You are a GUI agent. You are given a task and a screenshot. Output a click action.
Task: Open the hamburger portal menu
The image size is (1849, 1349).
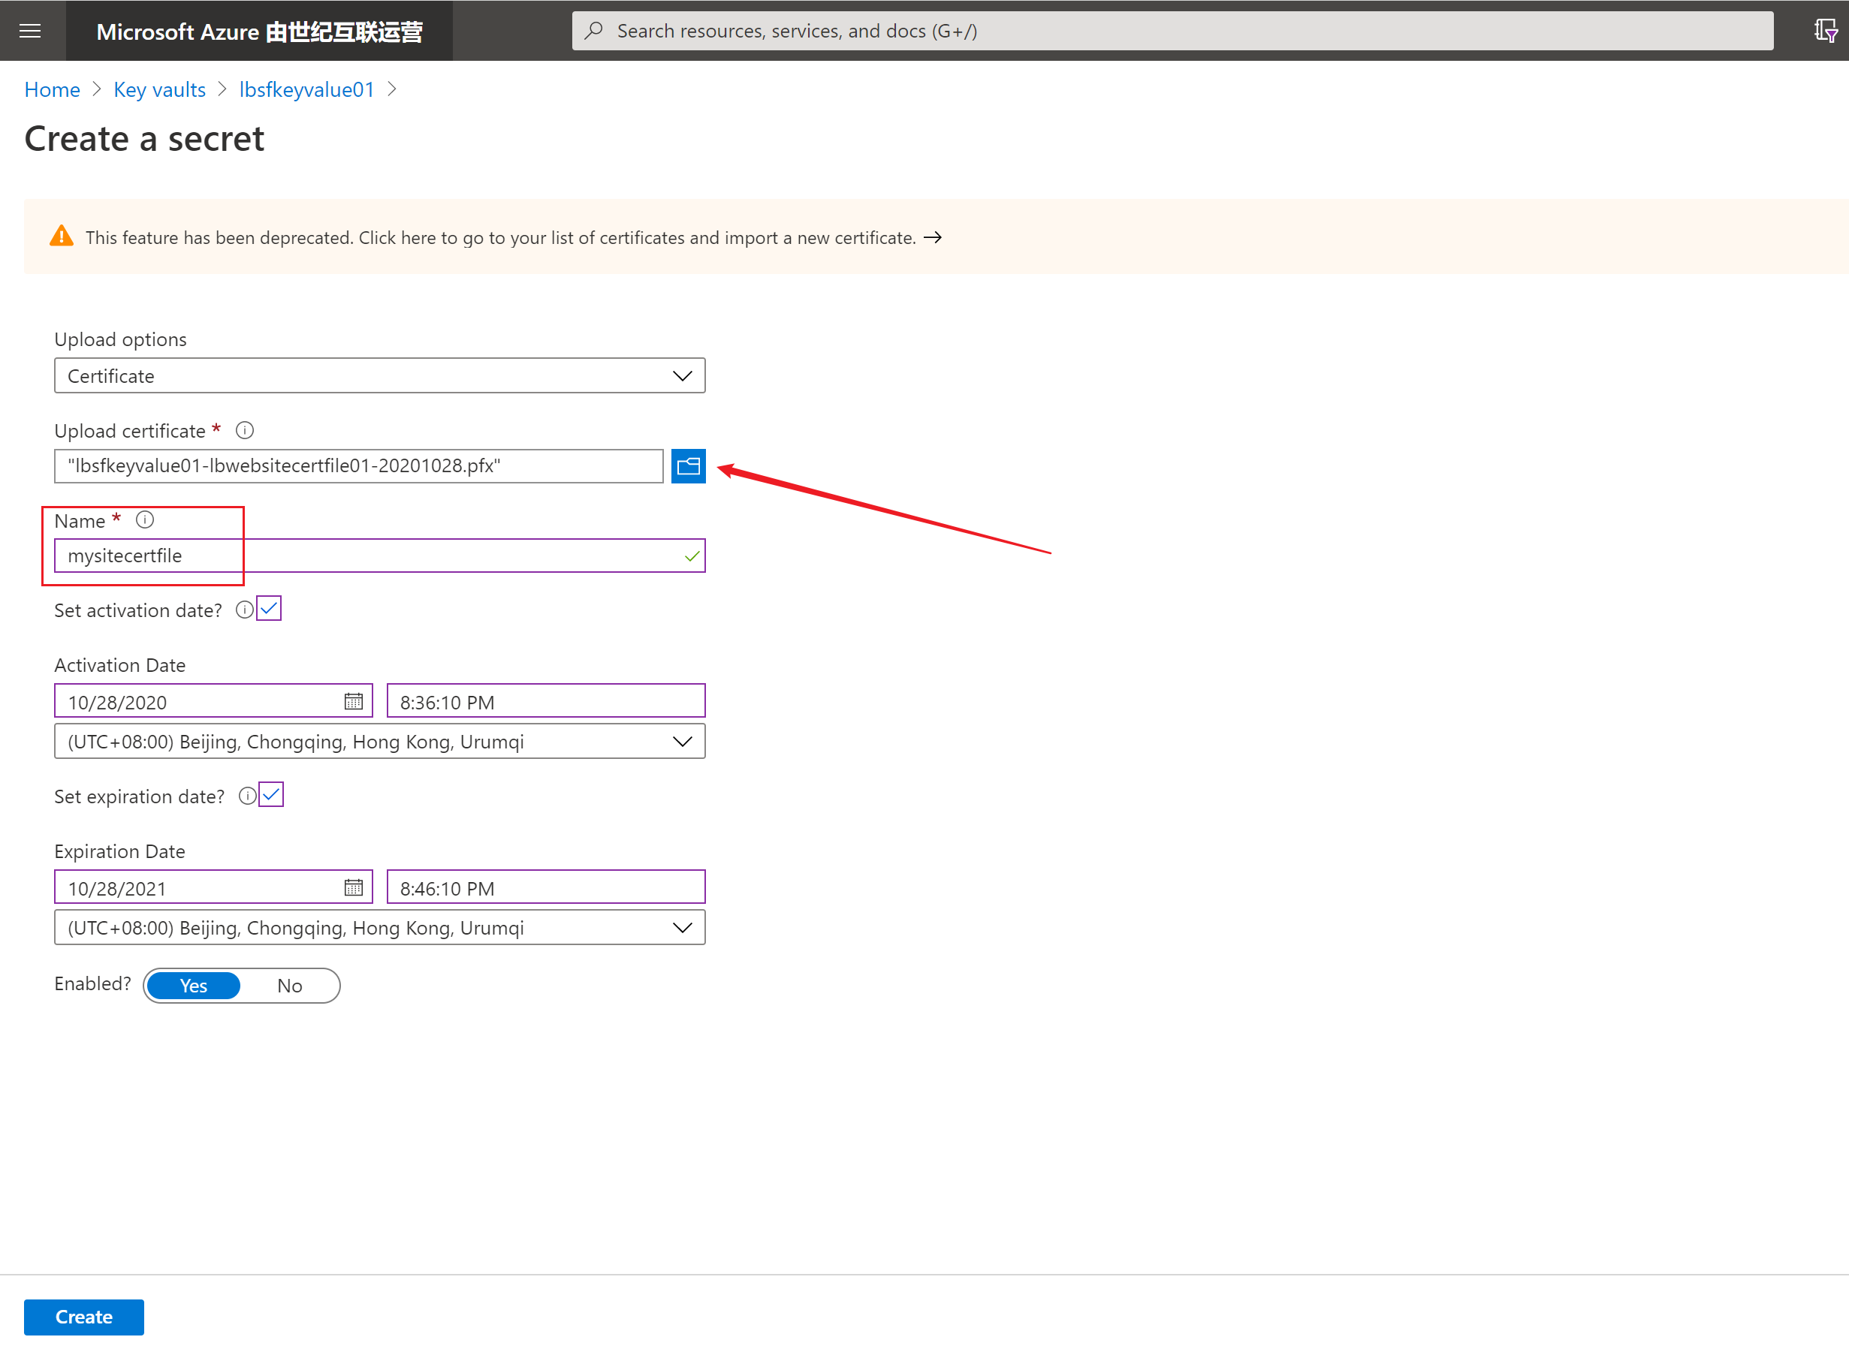[x=30, y=31]
